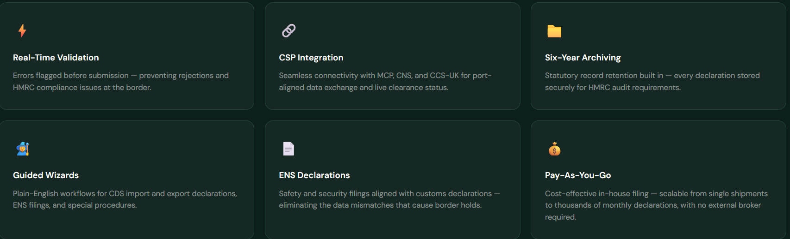Click the 'Statutory record retention' description text

[652, 75]
